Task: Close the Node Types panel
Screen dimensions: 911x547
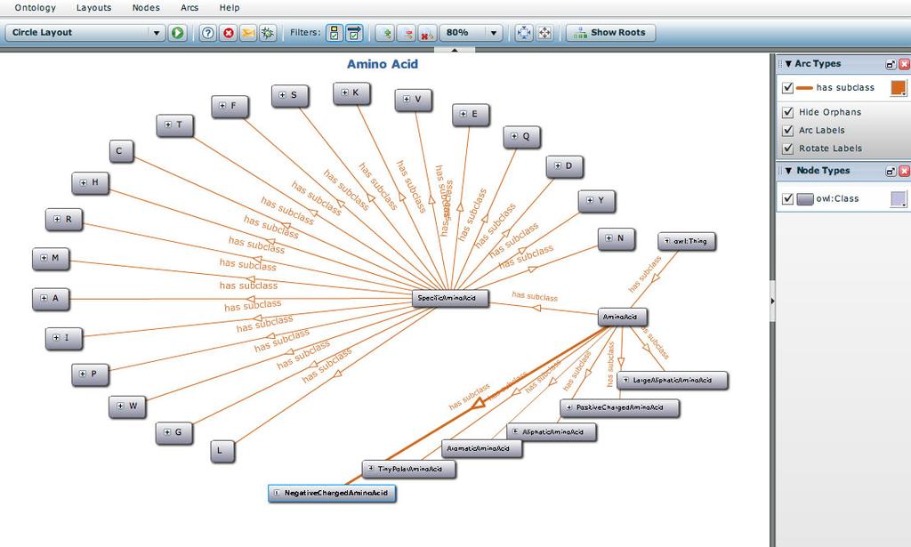Action: pyautogui.click(x=904, y=172)
